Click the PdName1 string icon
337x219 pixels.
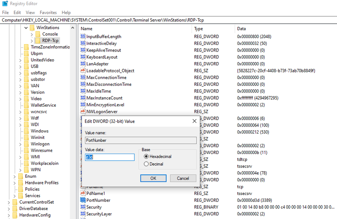click(x=83, y=193)
